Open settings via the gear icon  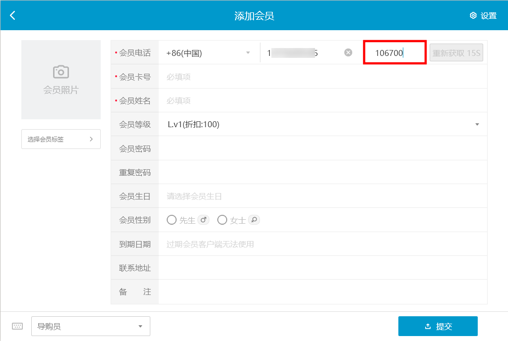[x=473, y=15]
